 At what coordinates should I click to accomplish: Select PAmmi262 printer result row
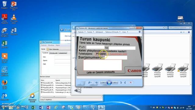point(56,83)
